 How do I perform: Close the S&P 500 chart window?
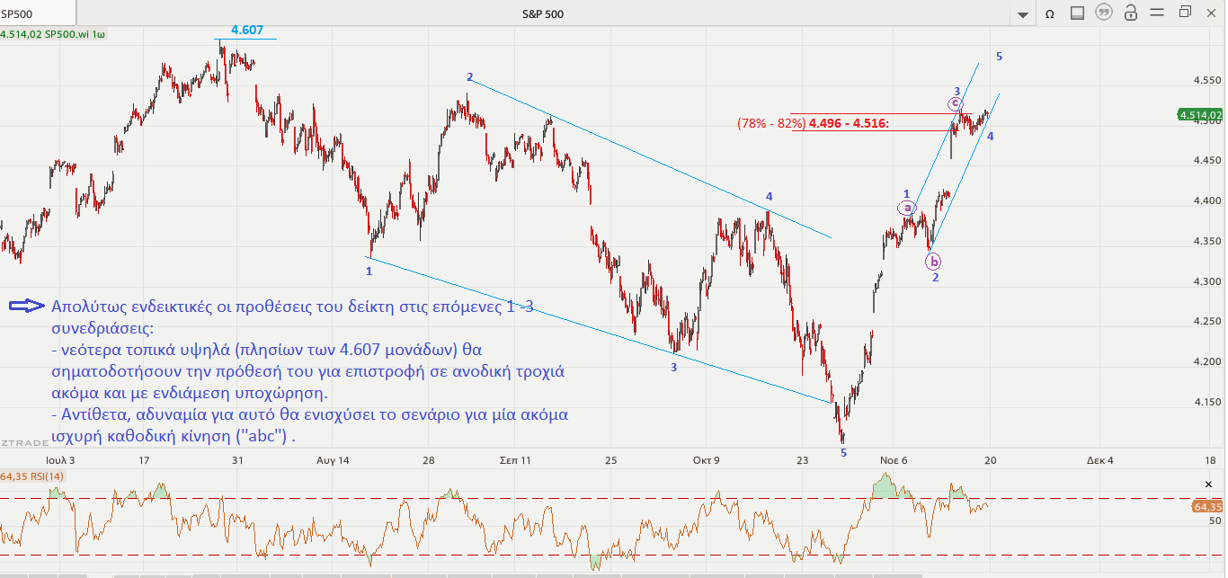pos(1211,13)
